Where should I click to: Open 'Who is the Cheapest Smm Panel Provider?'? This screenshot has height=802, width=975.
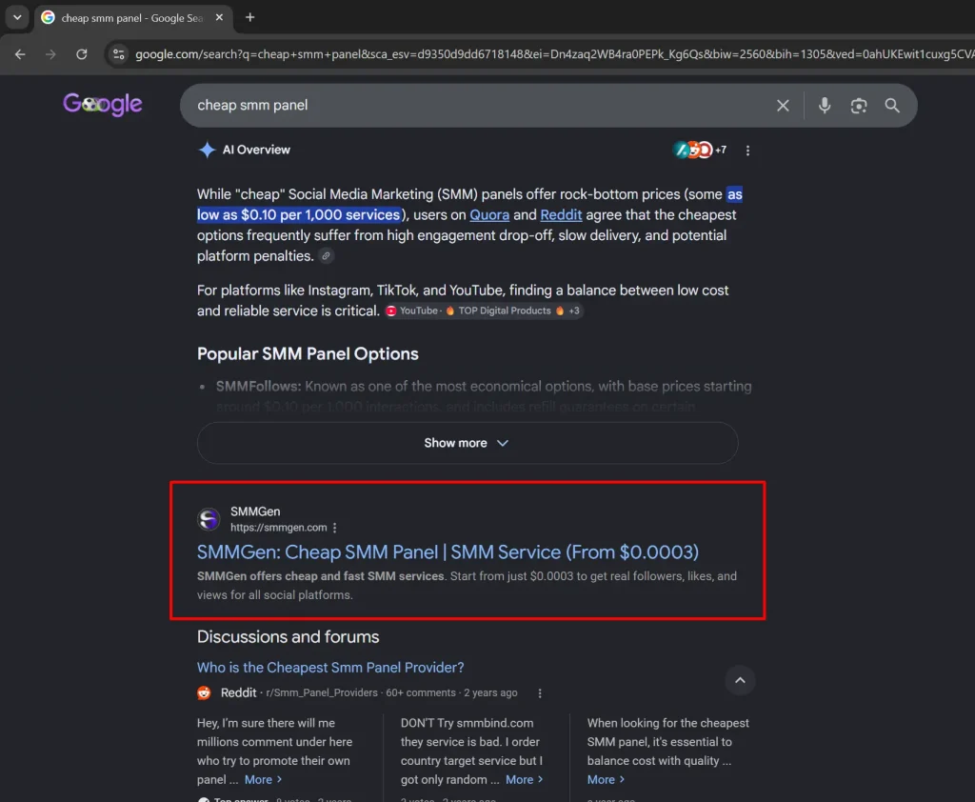pos(330,668)
